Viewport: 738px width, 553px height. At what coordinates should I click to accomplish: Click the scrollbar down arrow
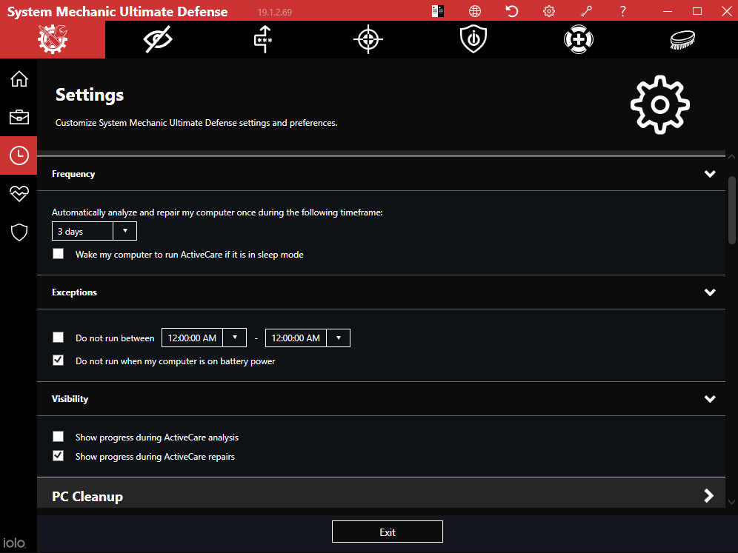click(x=732, y=502)
